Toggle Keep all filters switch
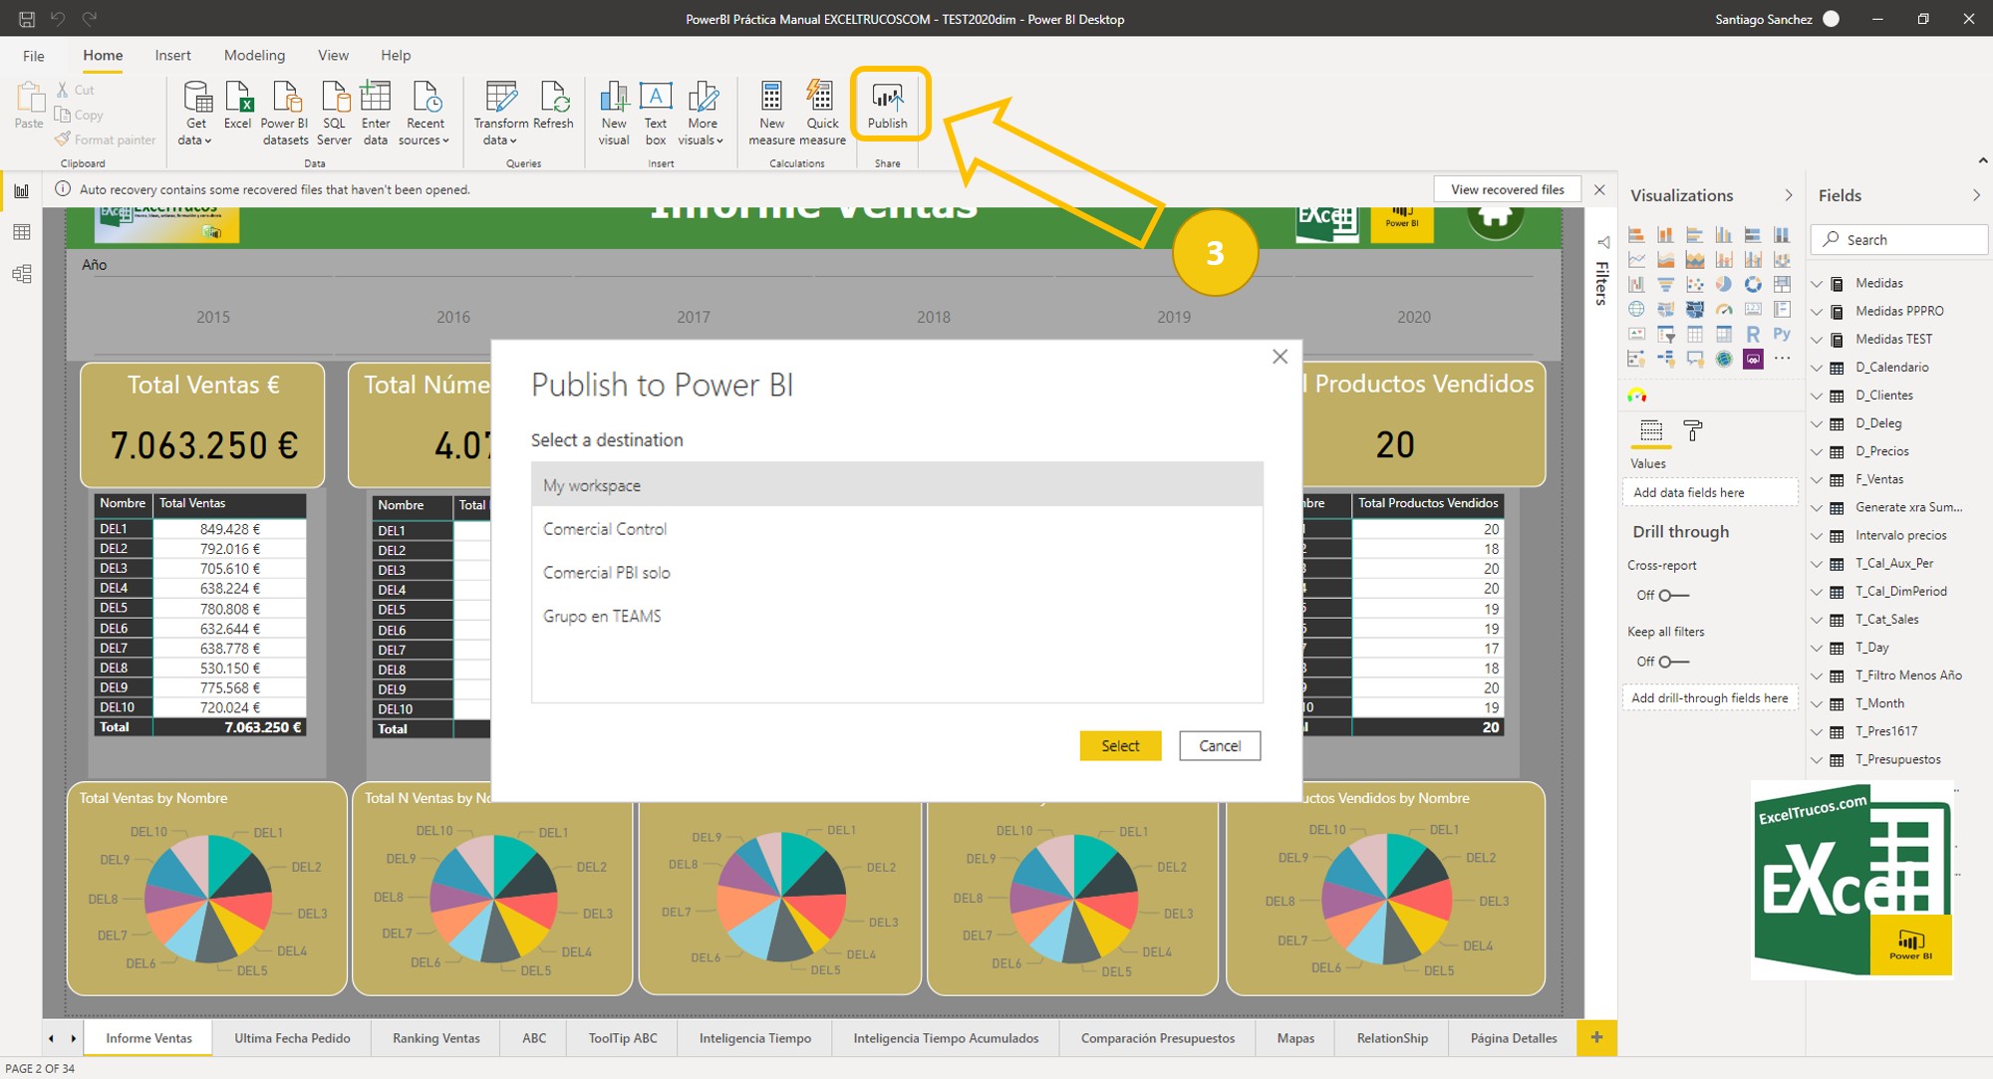This screenshot has width=1993, height=1079. point(1672,662)
